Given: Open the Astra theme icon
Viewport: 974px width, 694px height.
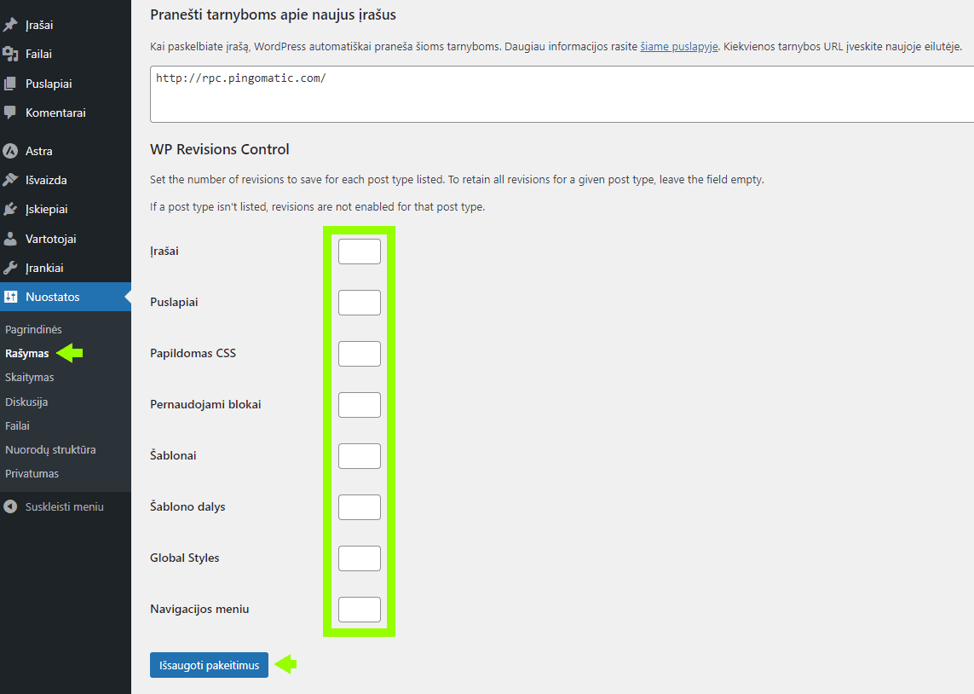Looking at the screenshot, I should point(10,151).
